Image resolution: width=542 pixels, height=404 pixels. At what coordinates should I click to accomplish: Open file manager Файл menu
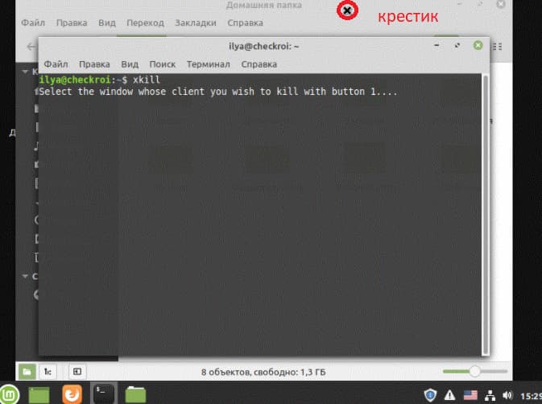(33, 23)
